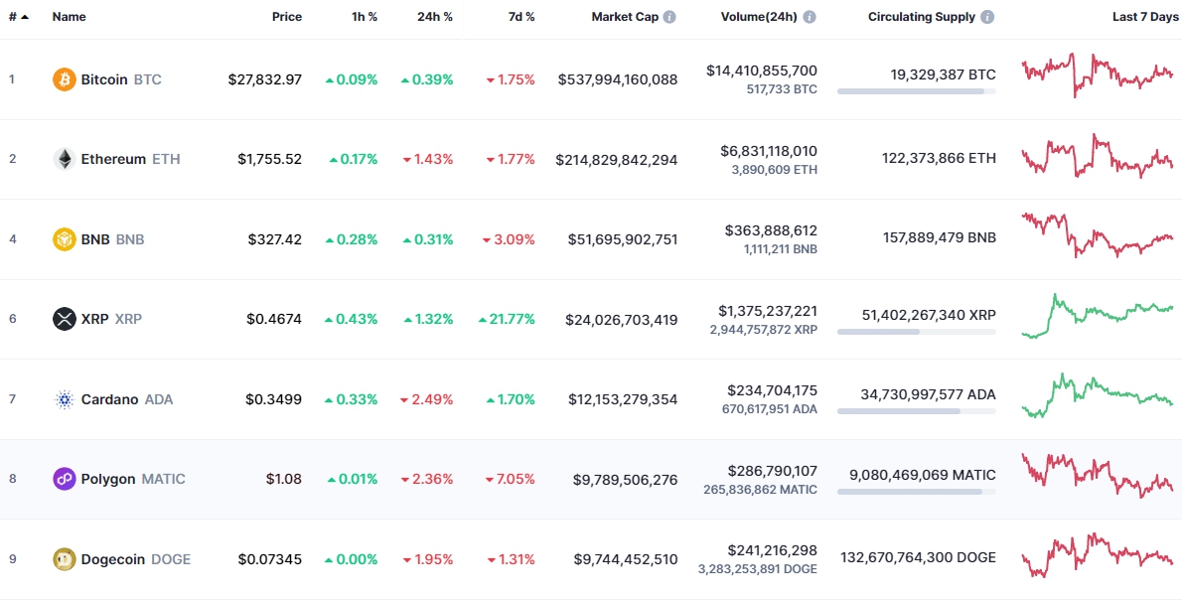This screenshot has height=602, width=1182.
Task: Open the Volume(24h) info tooltip icon
Action: click(x=810, y=17)
